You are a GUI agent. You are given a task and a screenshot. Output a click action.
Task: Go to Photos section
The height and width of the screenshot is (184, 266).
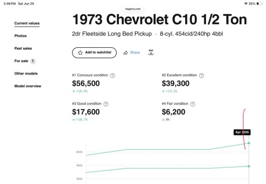pos(20,36)
